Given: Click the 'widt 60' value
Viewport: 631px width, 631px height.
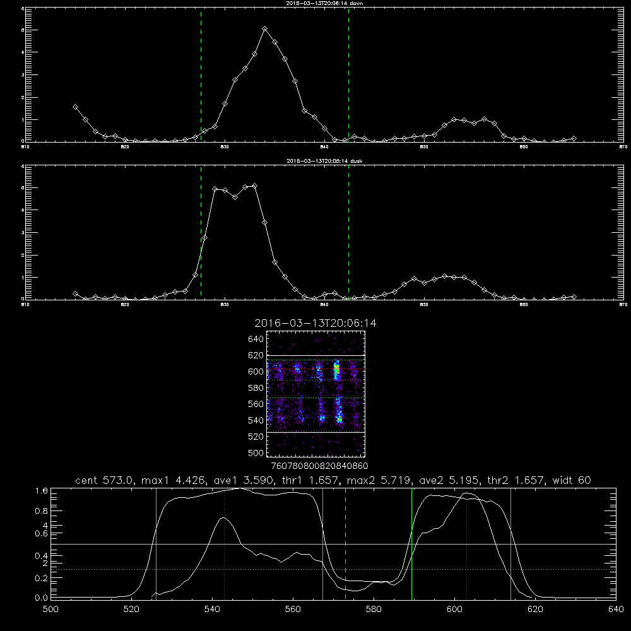Looking at the screenshot, I should coord(572,480).
